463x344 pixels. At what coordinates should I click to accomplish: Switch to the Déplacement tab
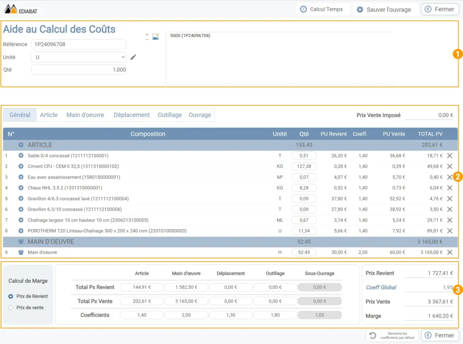coord(132,115)
